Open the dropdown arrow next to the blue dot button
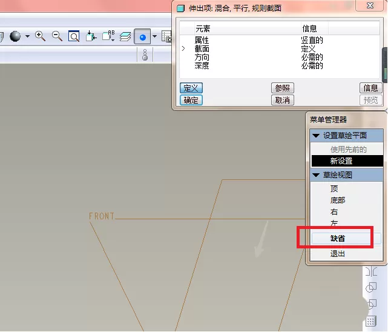 click(x=155, y=36)
